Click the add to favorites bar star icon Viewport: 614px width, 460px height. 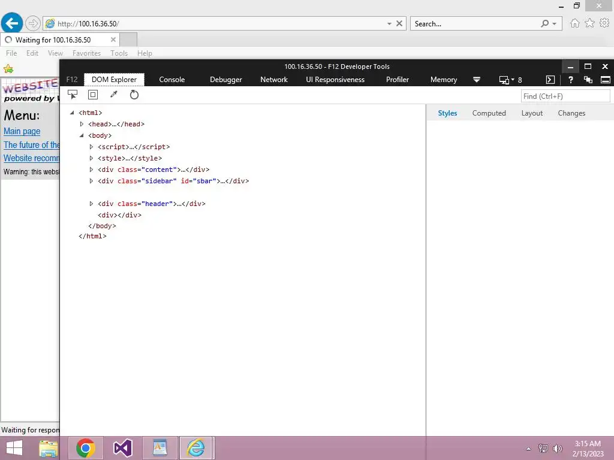click(8, 69)
